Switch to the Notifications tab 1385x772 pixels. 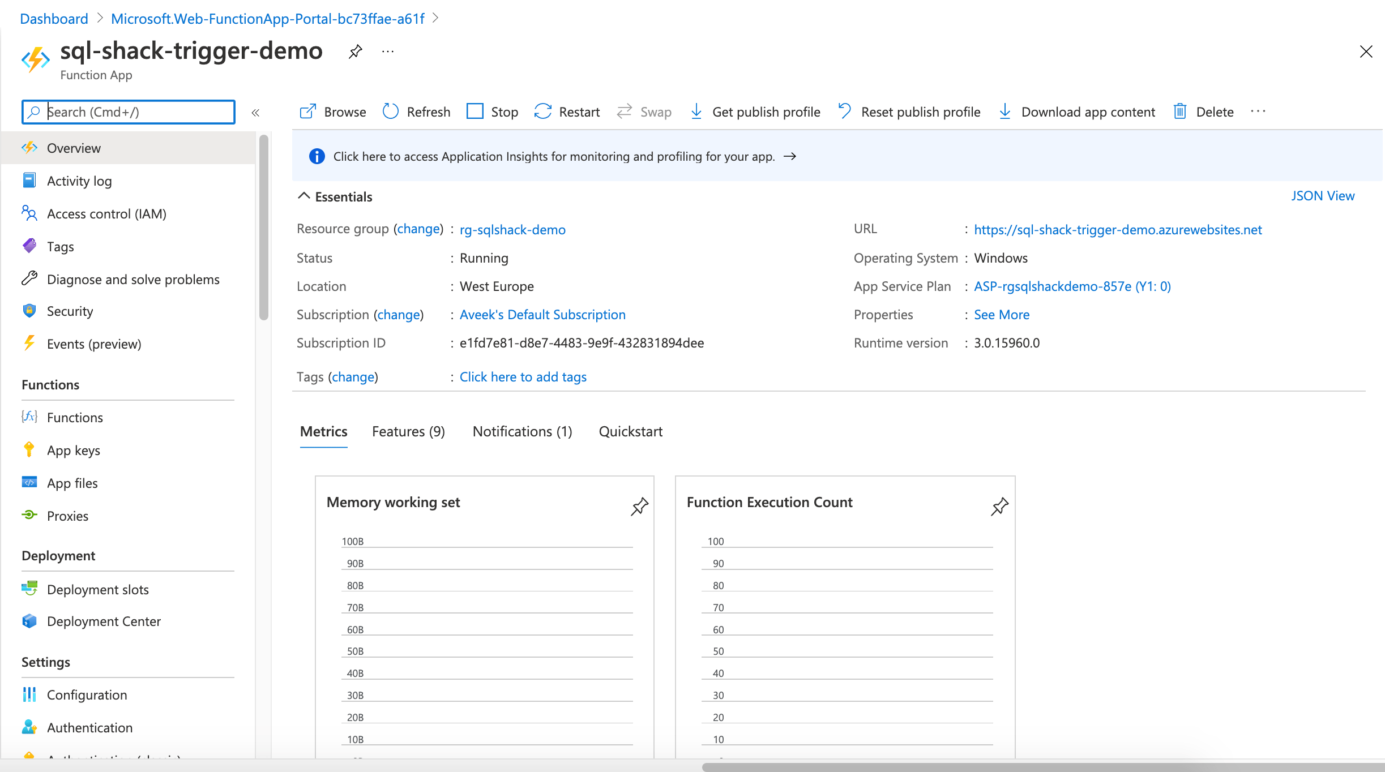pos(521,431)
